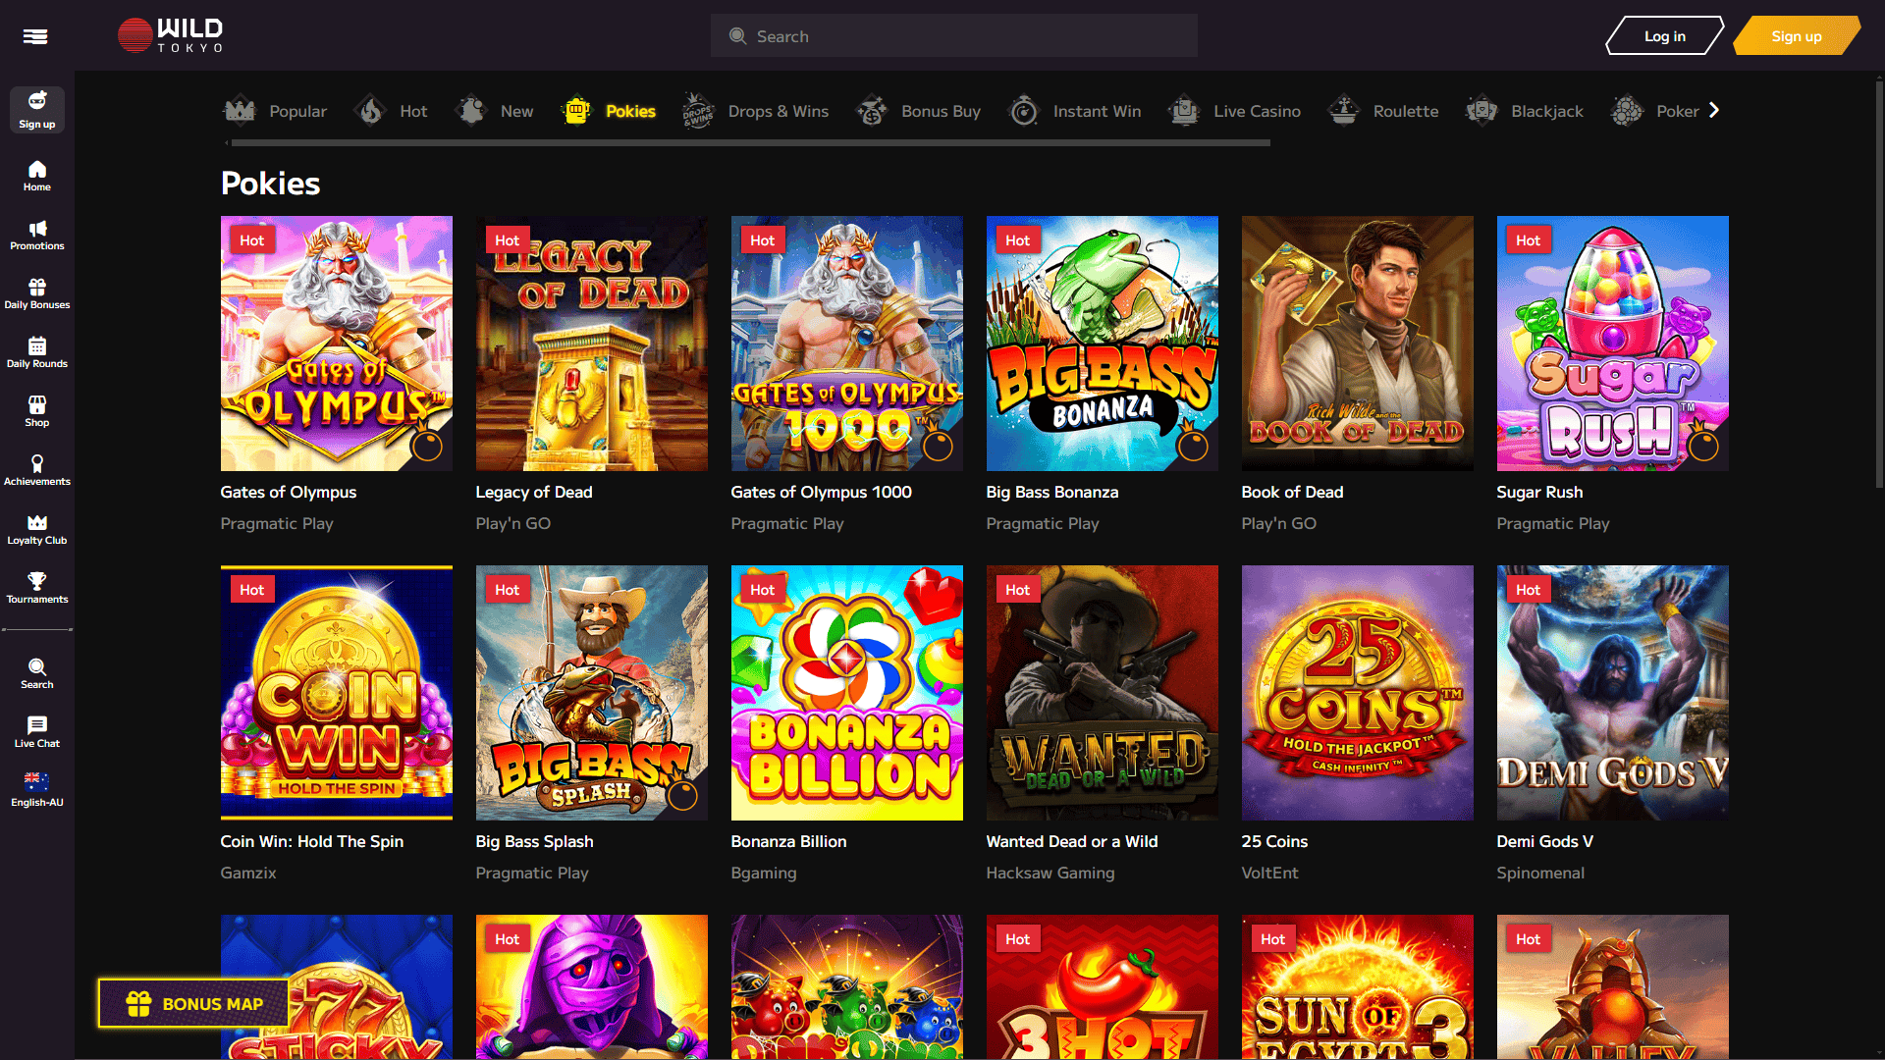Select the New category tab

pos(495,111)
